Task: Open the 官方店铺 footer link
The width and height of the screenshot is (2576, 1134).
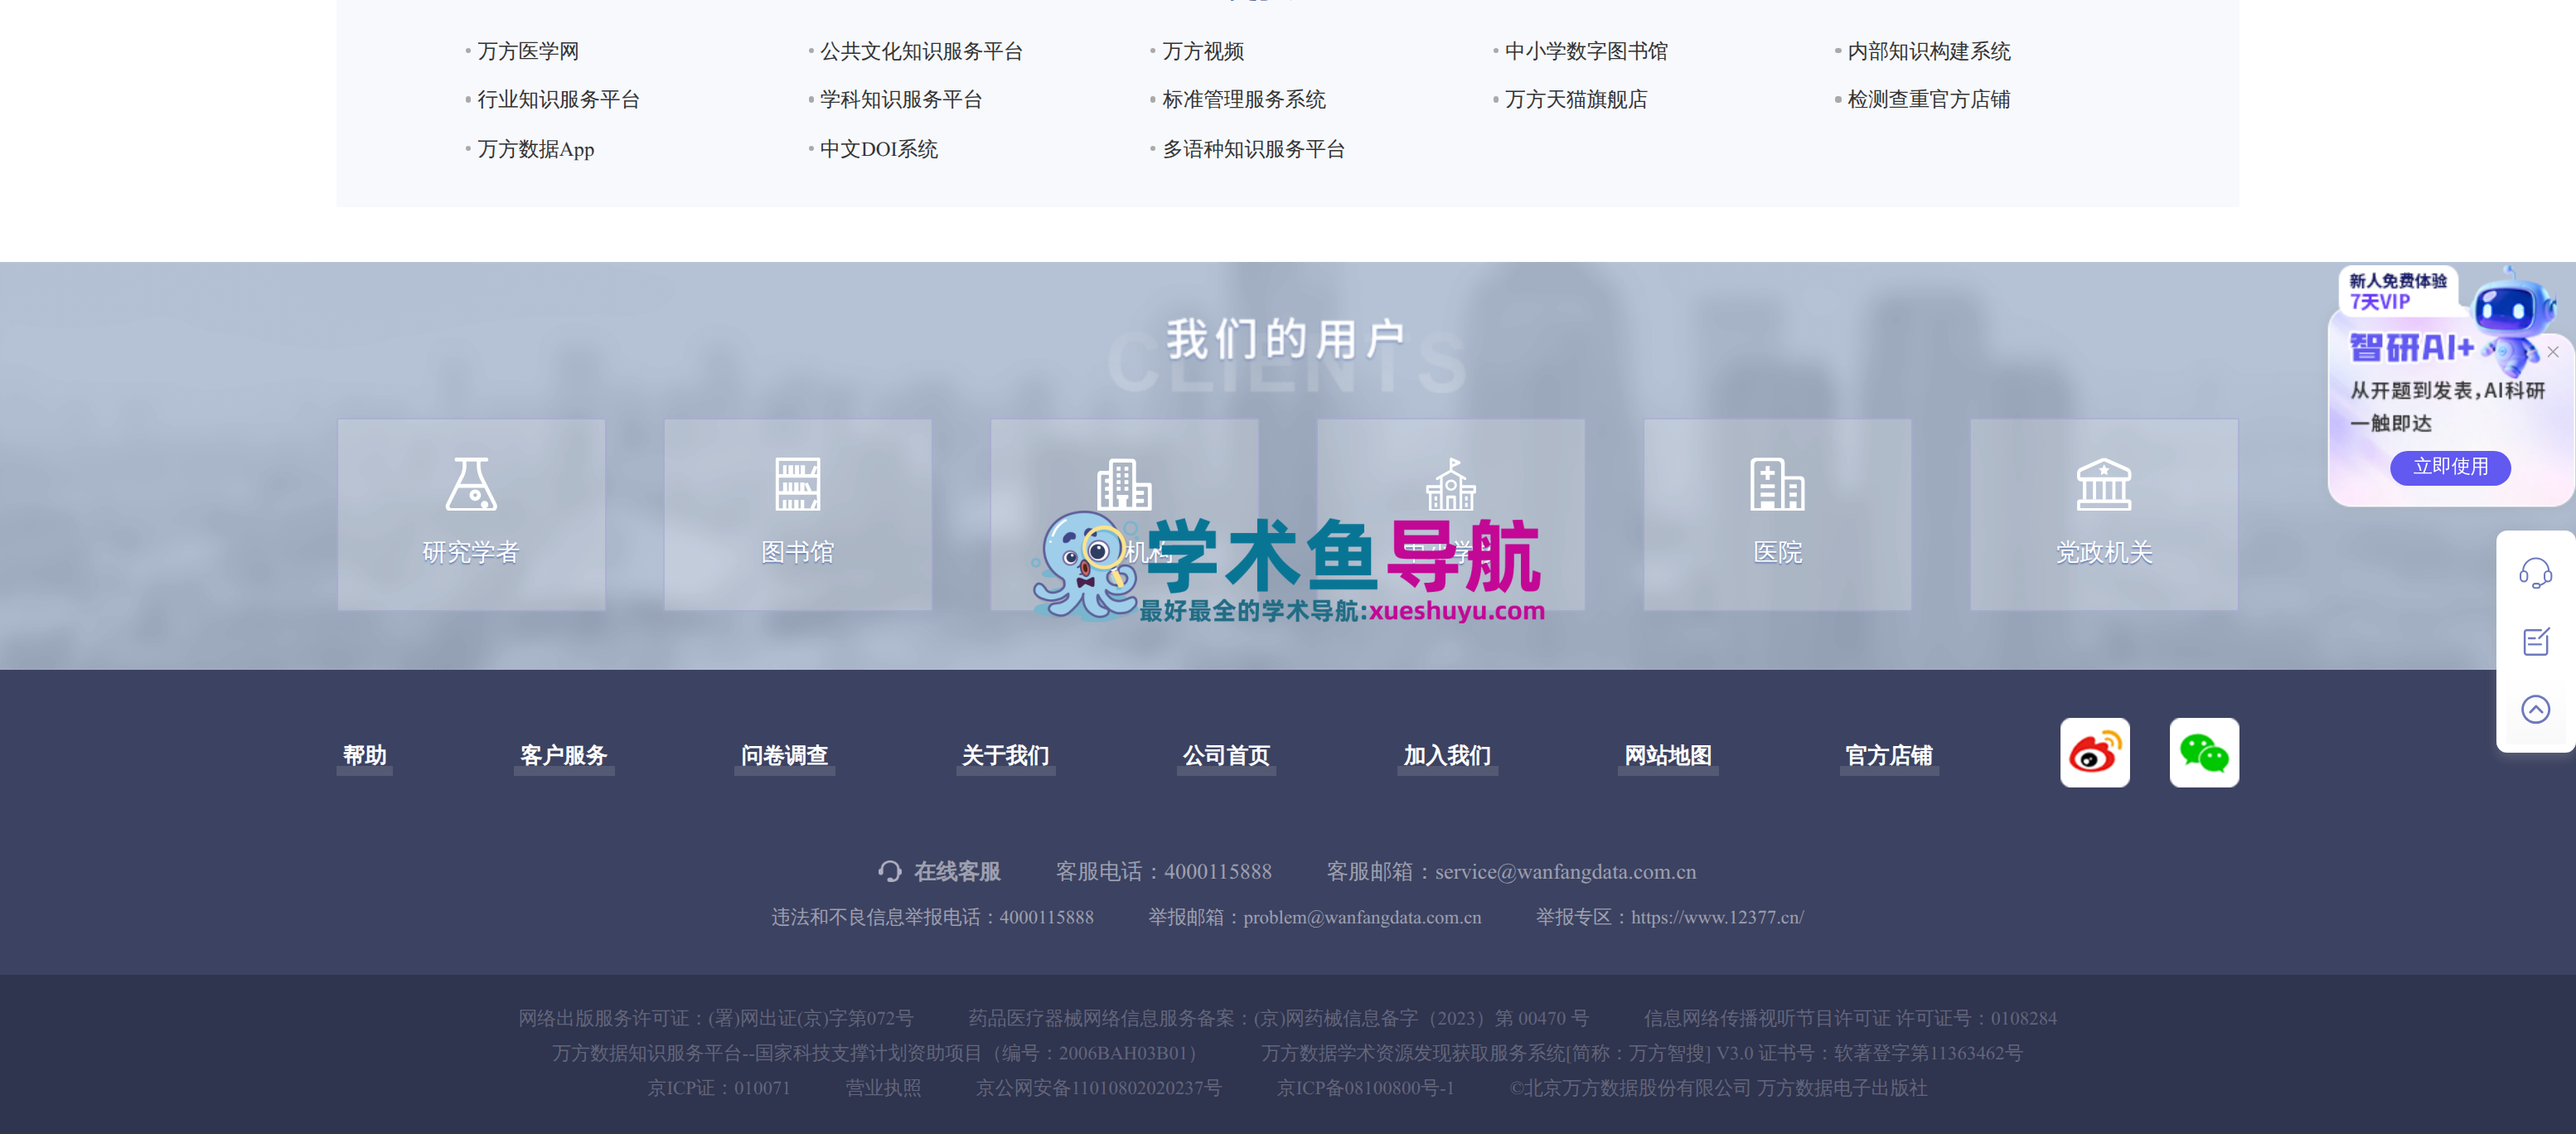Action: (x=1888, y=755)
